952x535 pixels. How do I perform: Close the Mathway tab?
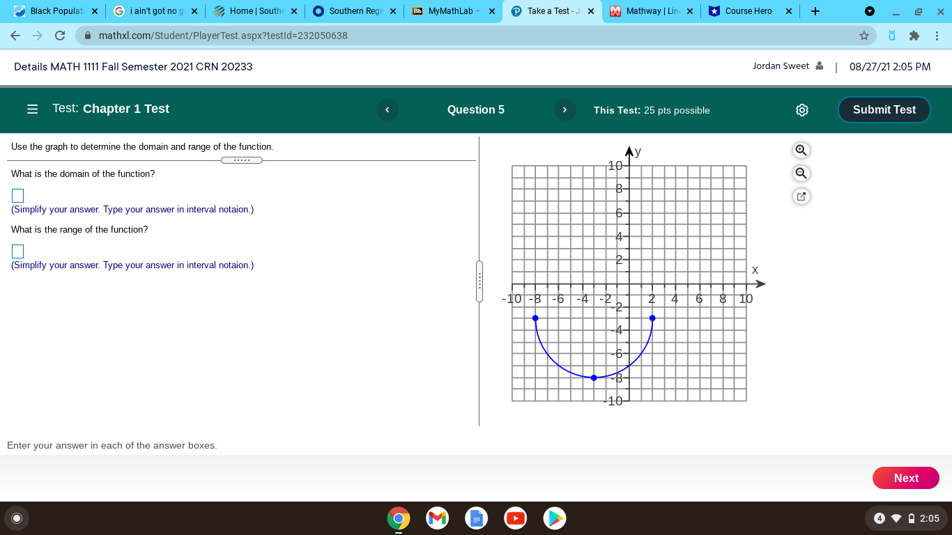[690, 11]
